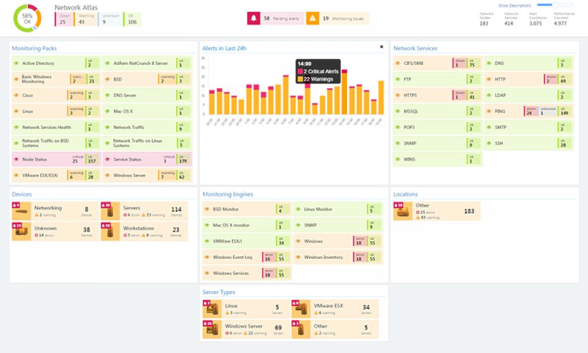Toggle visibility of Active Directory monitoring pack
This screenshot has width=588, height=353.
coord(16,62)
